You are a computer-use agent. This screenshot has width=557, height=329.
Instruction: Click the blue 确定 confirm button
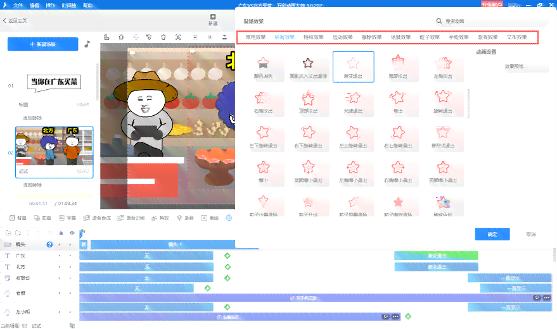coord(492,234)
